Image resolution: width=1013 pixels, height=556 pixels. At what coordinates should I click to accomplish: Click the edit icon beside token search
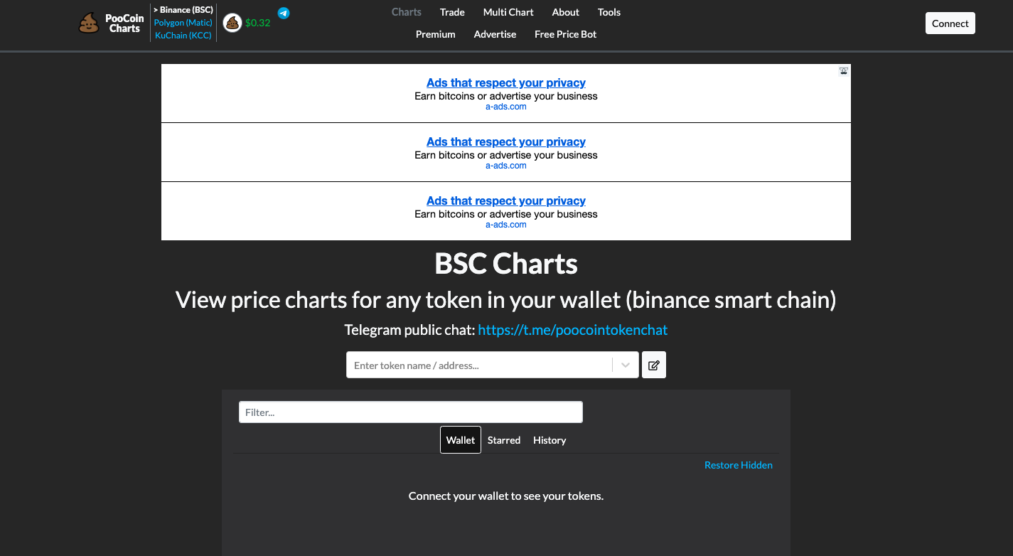click(x=654, y=365)
